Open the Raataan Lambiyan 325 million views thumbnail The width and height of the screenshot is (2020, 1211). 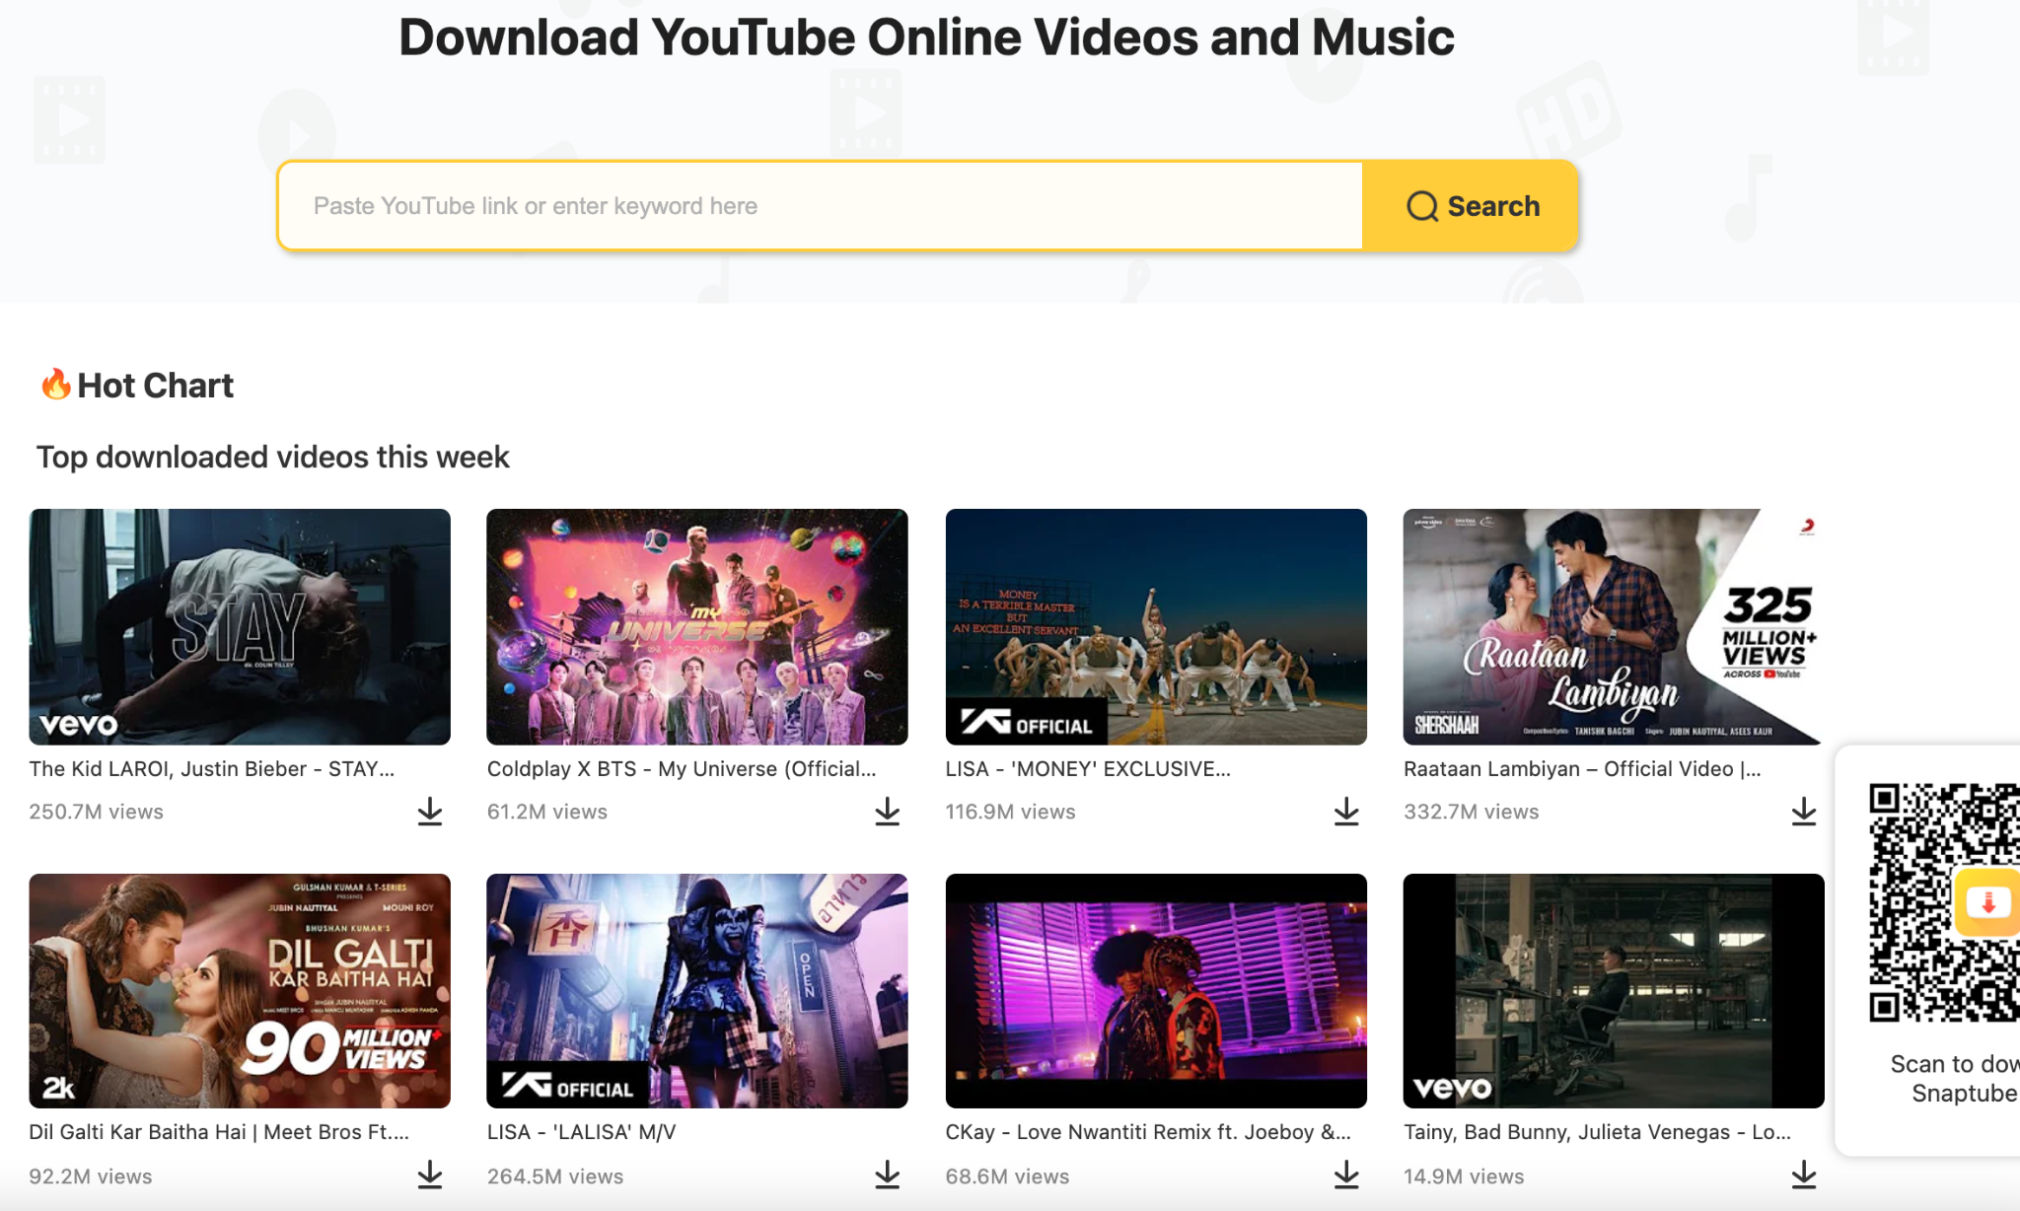pyautogui.click(x=1613, y=626)
